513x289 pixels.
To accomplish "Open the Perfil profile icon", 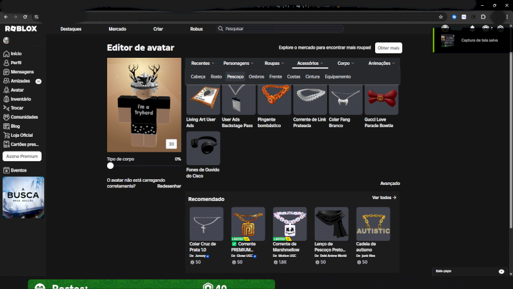I will click(6, 62).
